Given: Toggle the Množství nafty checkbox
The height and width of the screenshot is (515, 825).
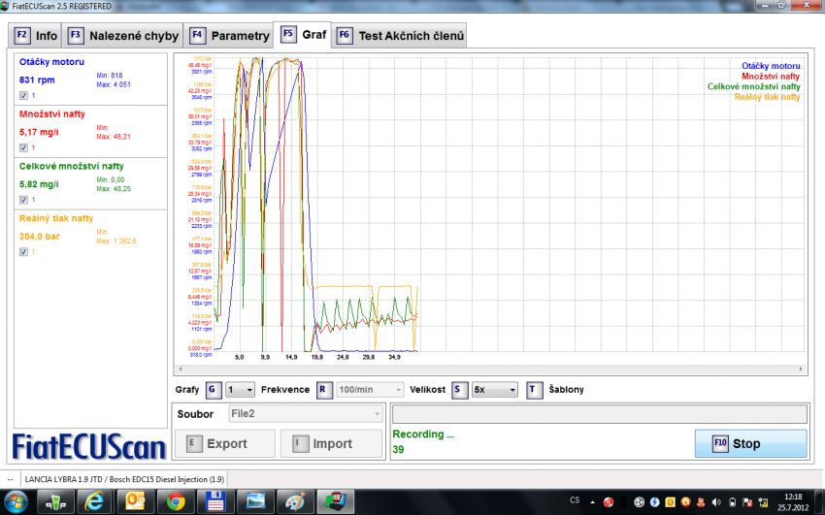Looking at the screenshot, I should [x=23, y=147].
